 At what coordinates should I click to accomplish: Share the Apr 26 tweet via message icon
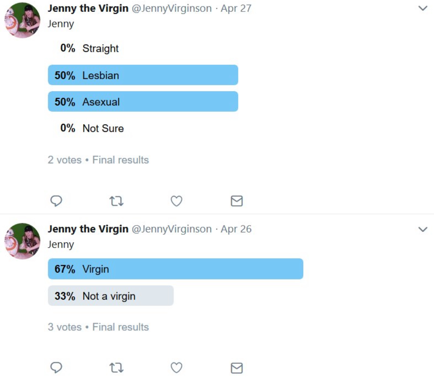tap(237, 368)
